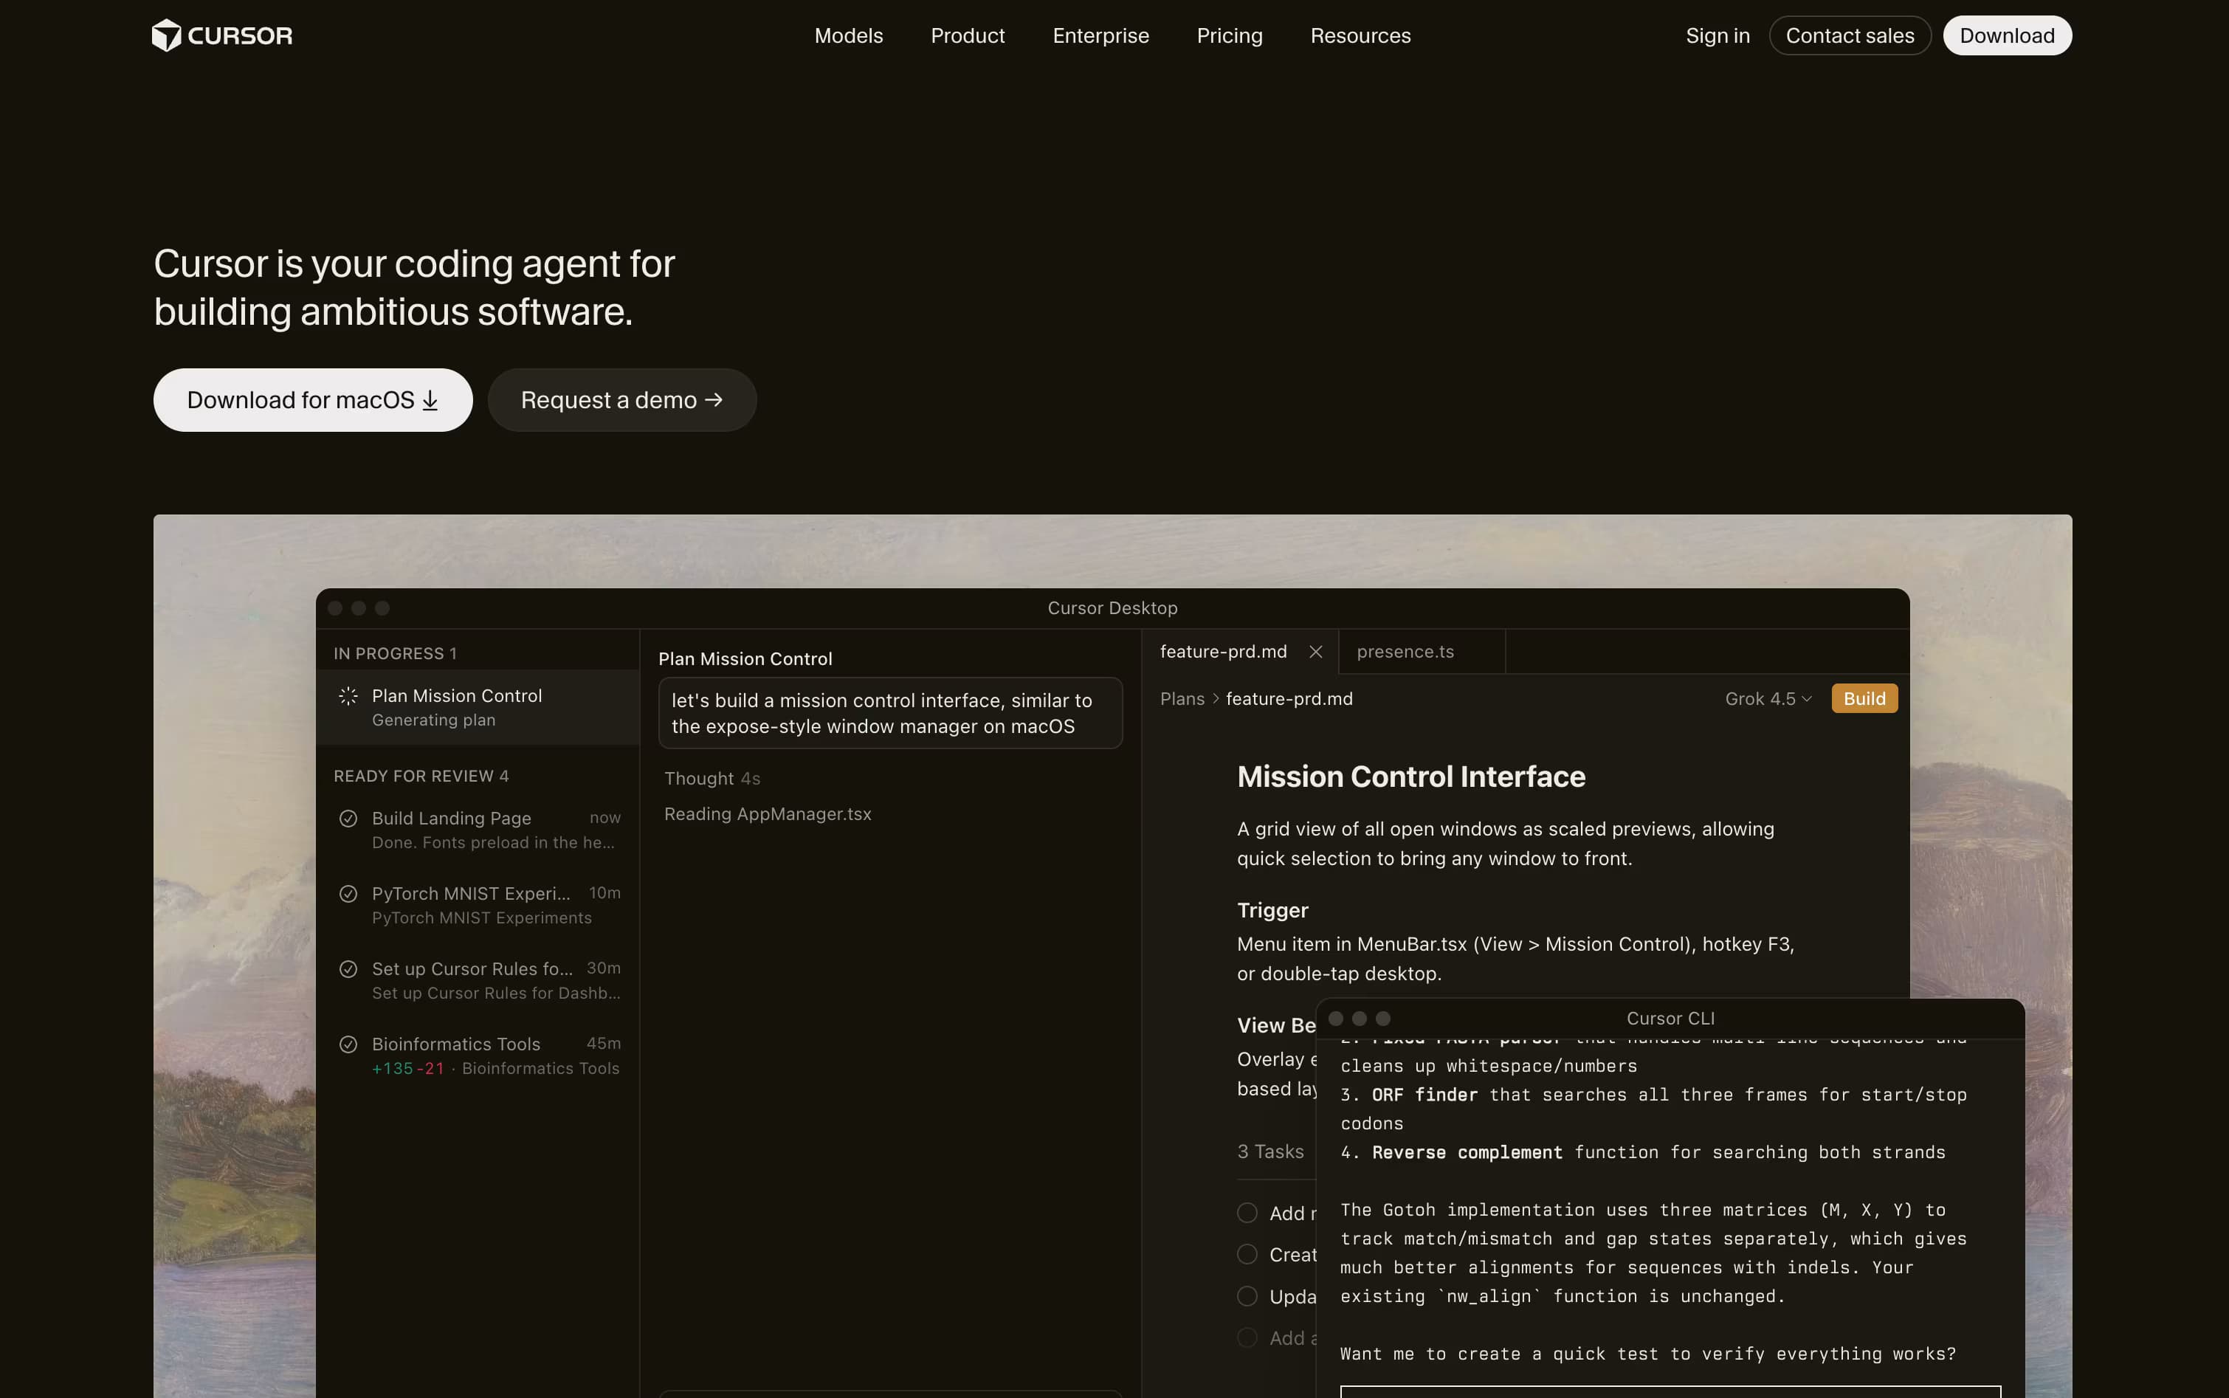Image resolution: width=2229 pixels, height=1398 pixels.
Task: Click the IN PROGRESS 1 header
Action: [x=395, y=654]
